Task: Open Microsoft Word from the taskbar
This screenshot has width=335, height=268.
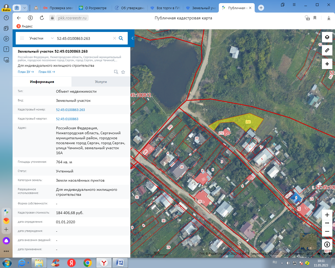Action: click(120, 263)
